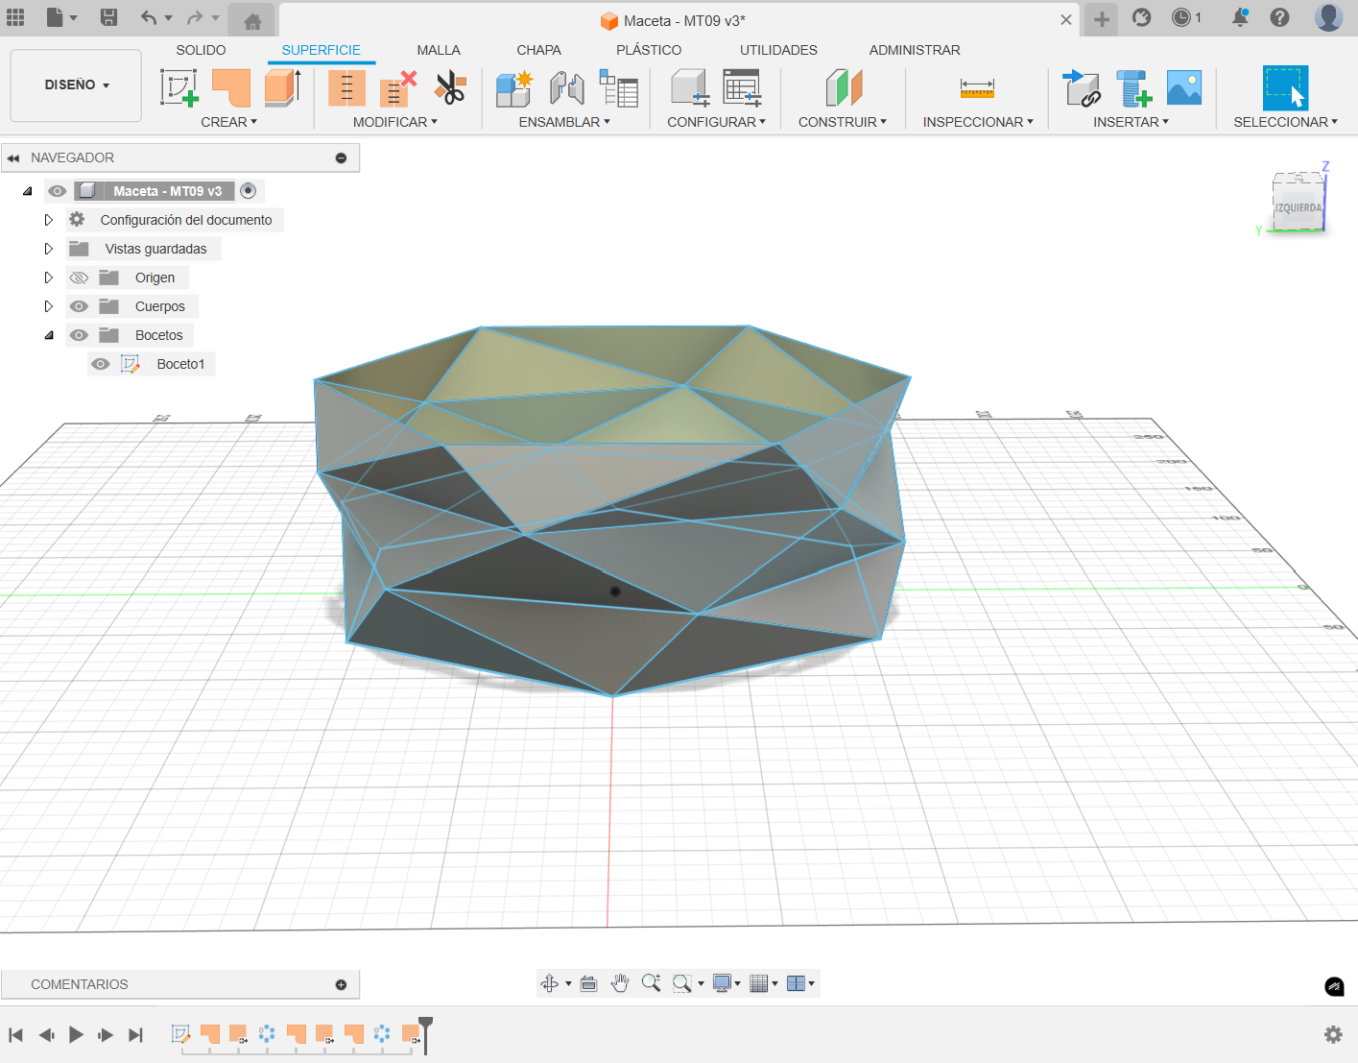Open the notifications bell icon

coord(1240,17)
